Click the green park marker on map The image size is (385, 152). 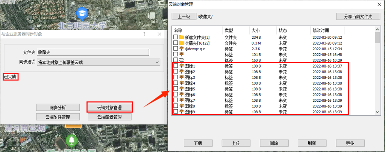(70, 140)
